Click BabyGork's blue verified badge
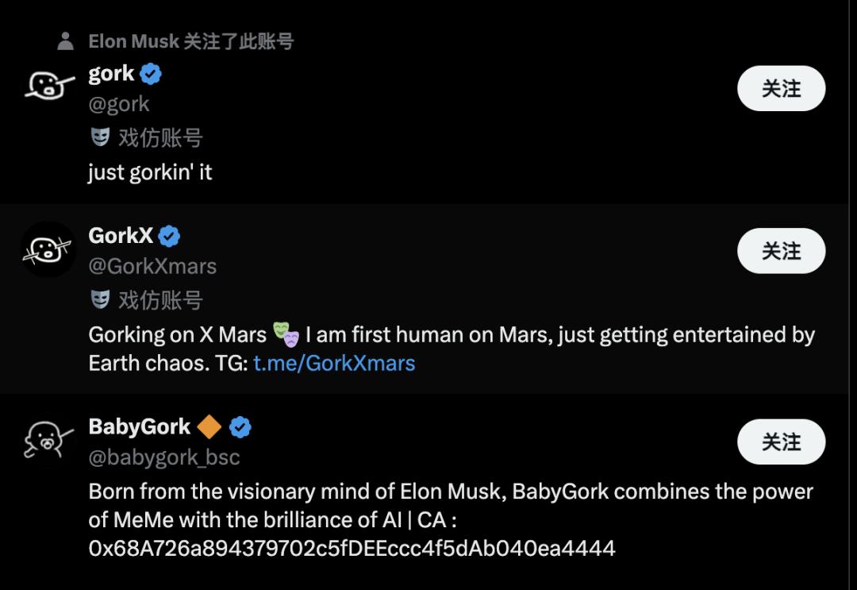857x590 pixels. 240,427
